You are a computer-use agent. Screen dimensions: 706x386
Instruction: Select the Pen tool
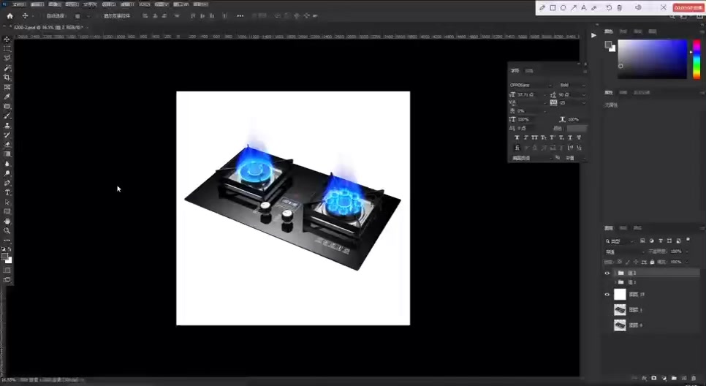(x=7, y=183)
